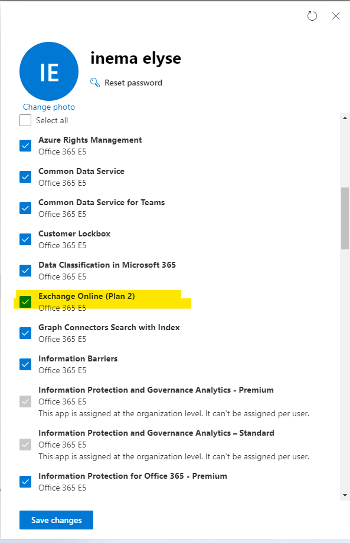This screenshot has width=350, height=543.
Task: Uncheck Customer Lockbox
Action: pos(25,239)
